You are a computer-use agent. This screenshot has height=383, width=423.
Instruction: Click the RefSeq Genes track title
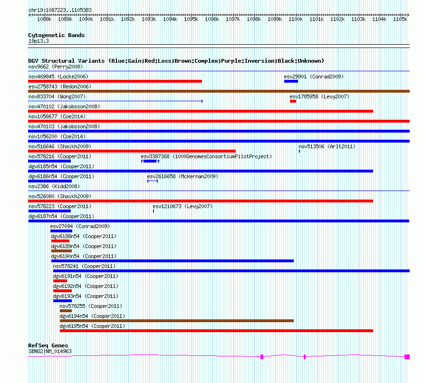(x=48, y=345)
